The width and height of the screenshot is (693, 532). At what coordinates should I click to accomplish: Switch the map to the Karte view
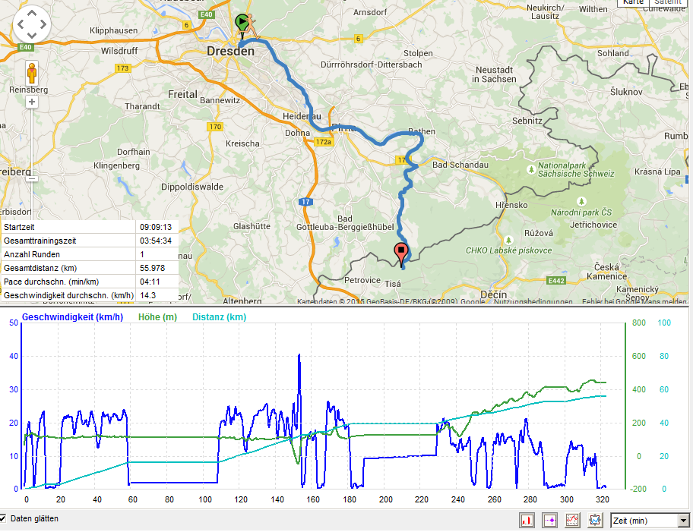(x=633, y=2)
